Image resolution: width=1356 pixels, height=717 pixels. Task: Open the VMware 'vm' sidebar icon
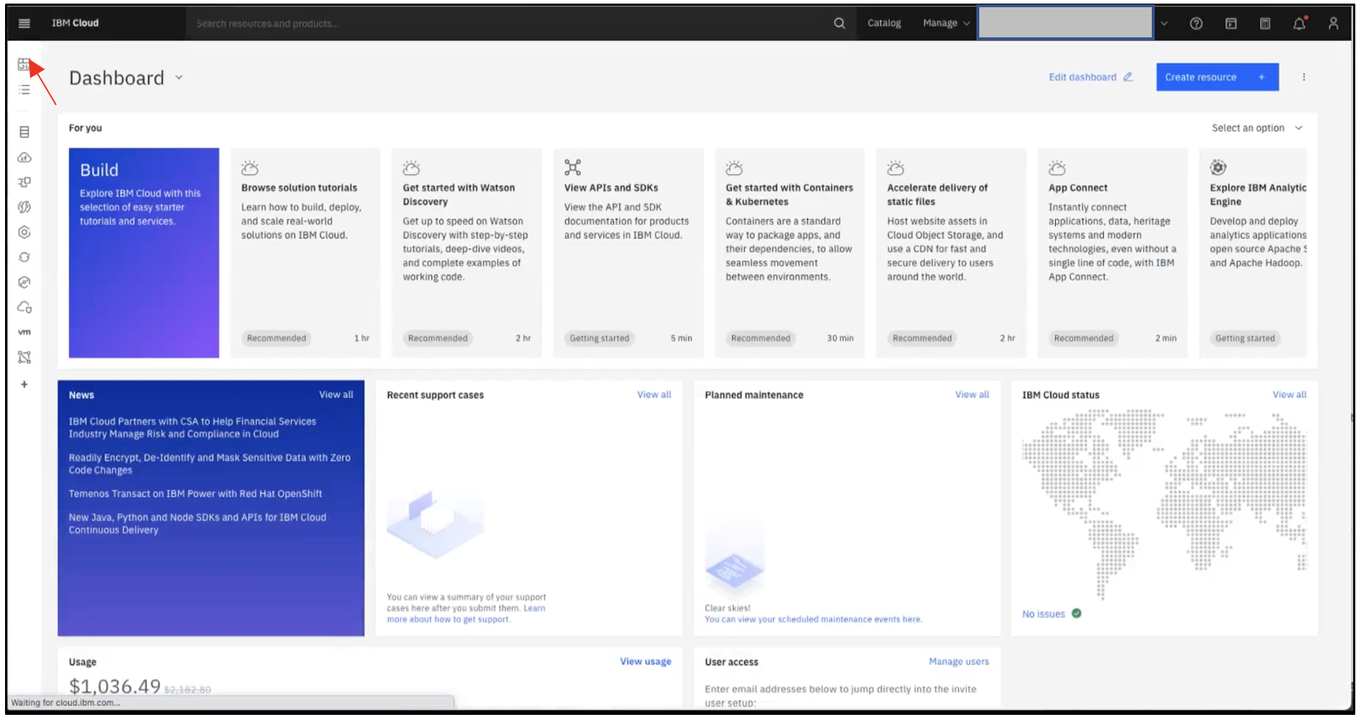[24, 332]
